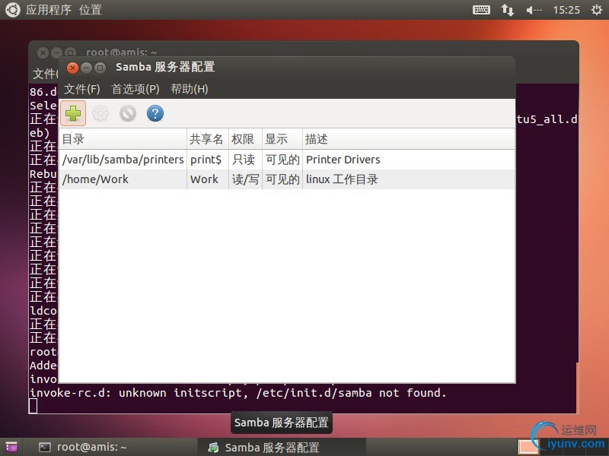609x456 pixels.
Task: Sort by the 权限 column header
Action: (x=245, y=139)
